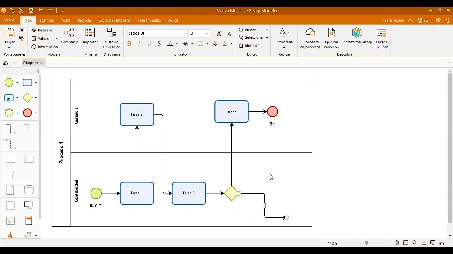Click the font color swatch
The image size is (453, 254).
[170, 43]
